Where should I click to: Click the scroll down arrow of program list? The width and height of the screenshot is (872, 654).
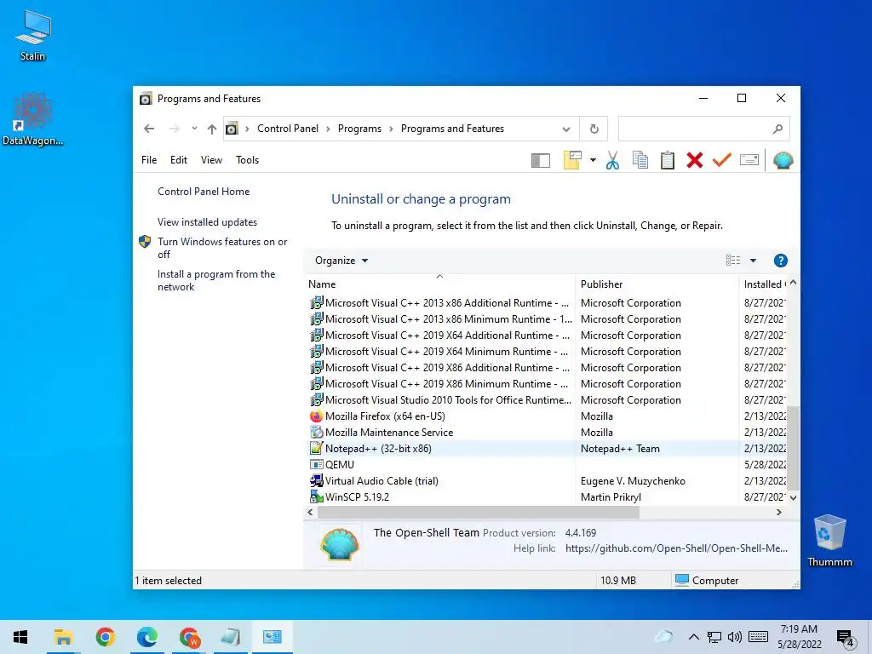click(794, 498)
